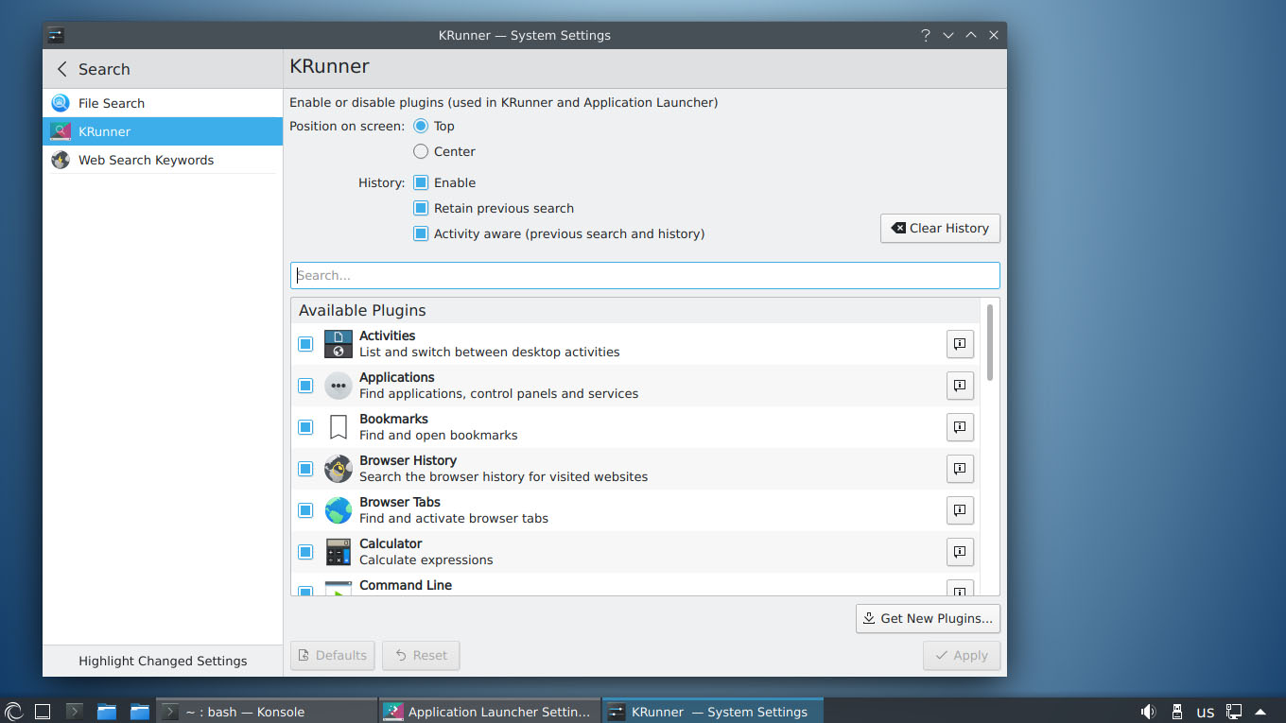This screenshot has height=723, width=1286.
Task: Click 'Calculate expressions' description text
Action: tap(426, 559)
